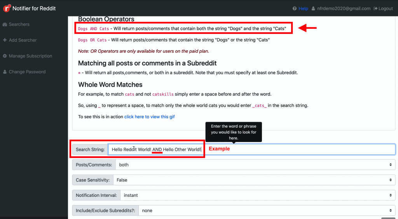
Task: Open the Help link in header
Action: click(x=303, y=9)
